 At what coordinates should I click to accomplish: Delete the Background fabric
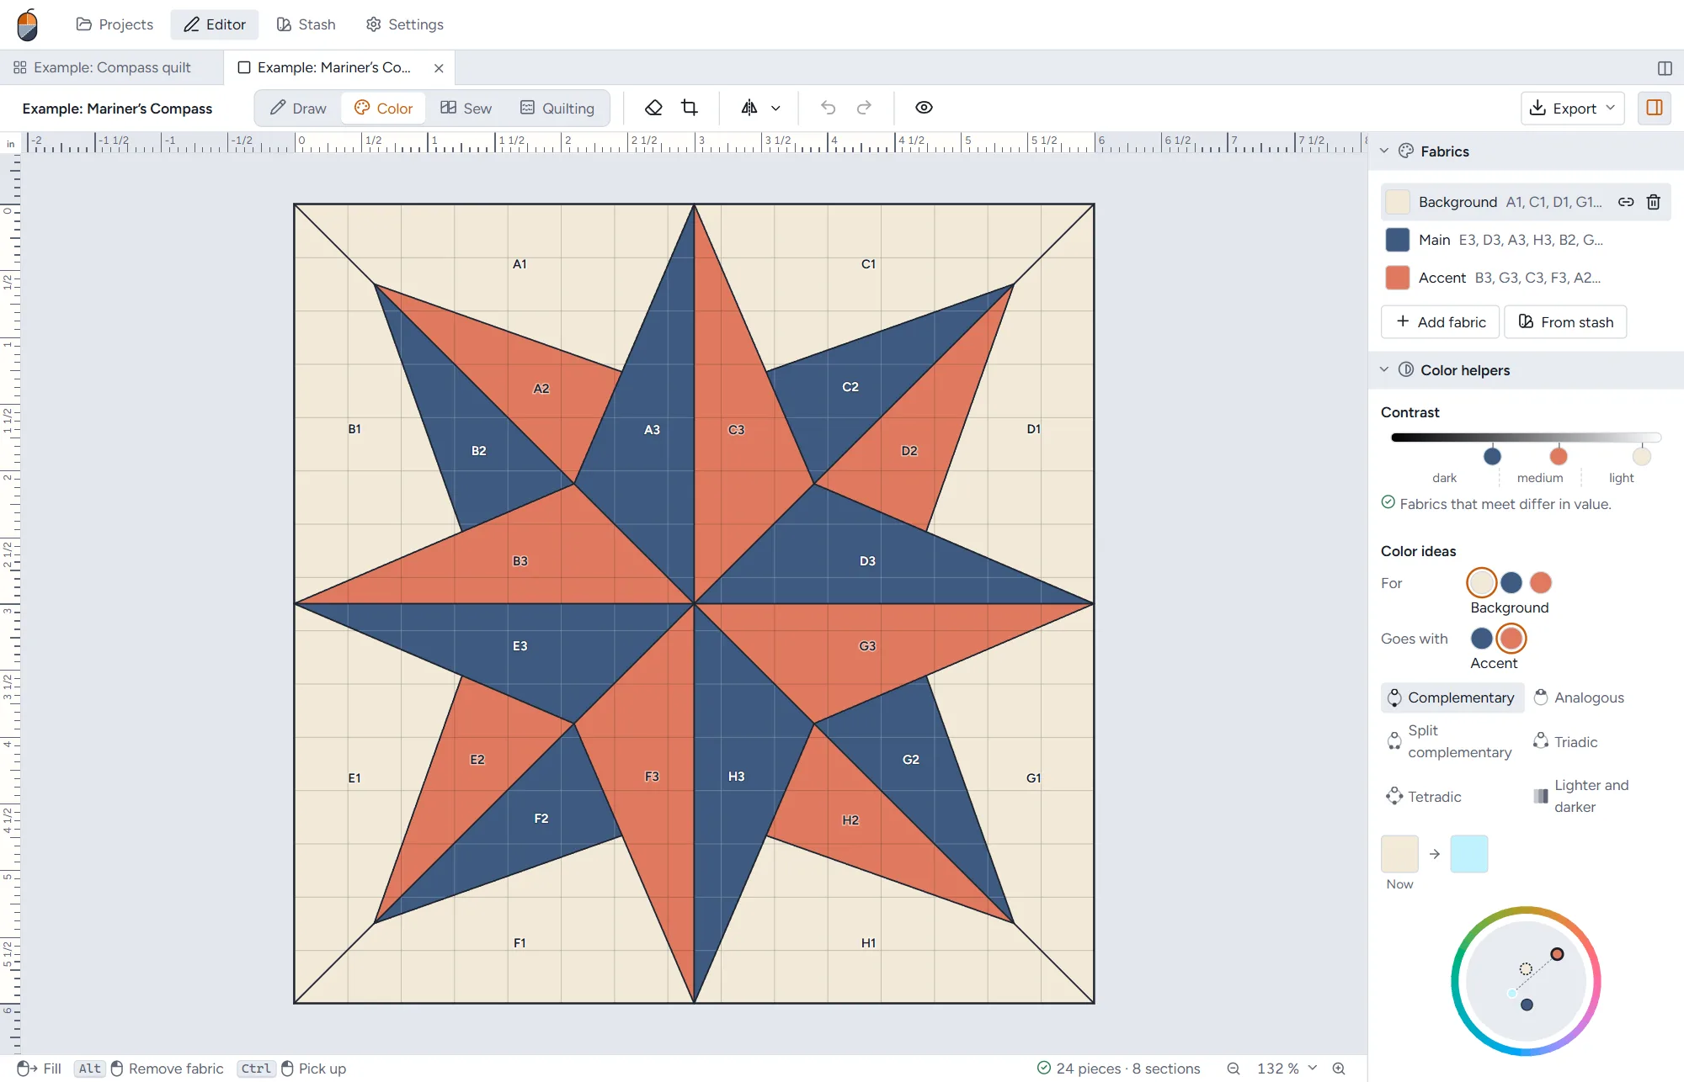(x=1653, y=202)
